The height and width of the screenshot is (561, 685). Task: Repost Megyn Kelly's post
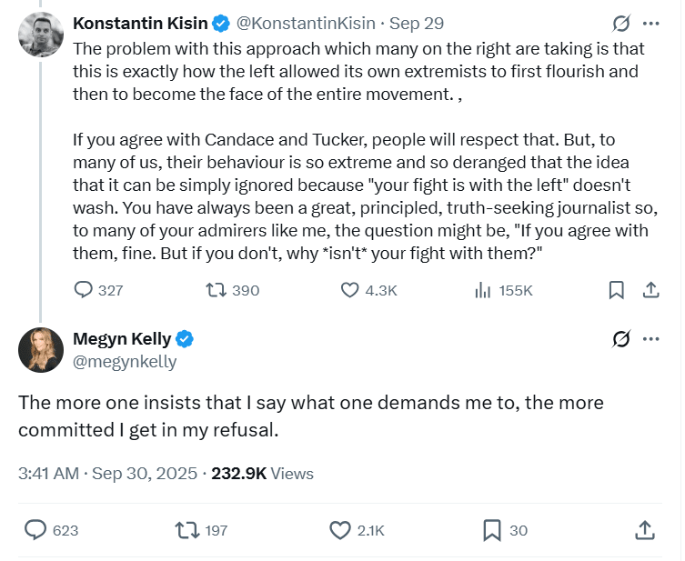[x=186, y=529]
